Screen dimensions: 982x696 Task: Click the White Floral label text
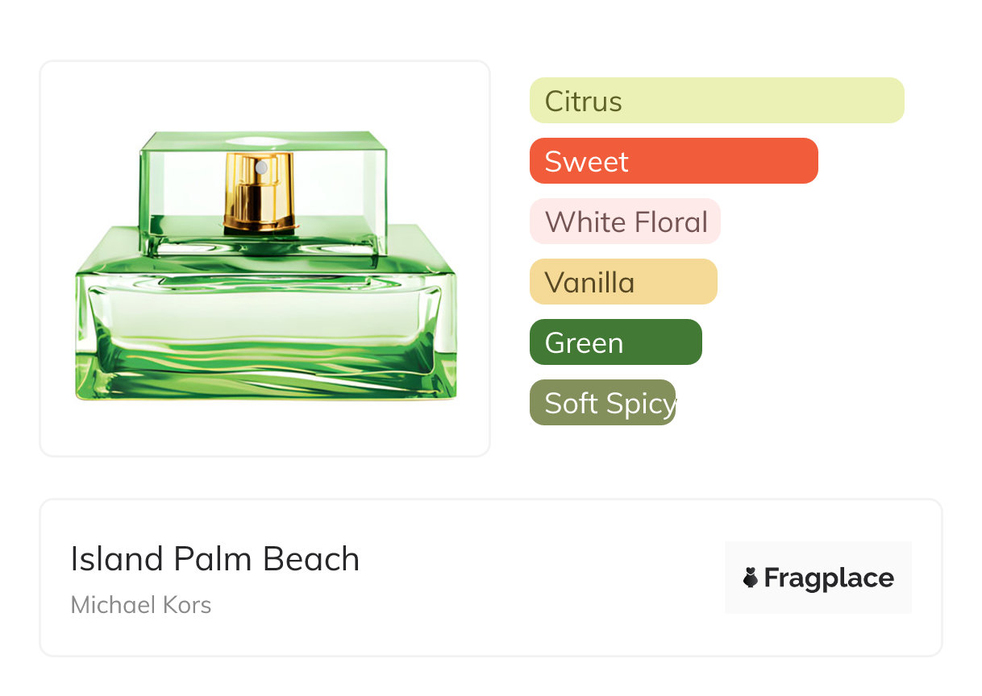click(x=626, y=222)
